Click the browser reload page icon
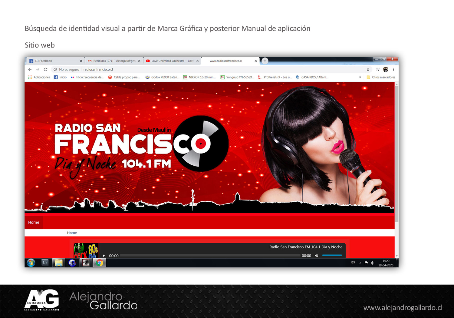 [x=45, y=69]
